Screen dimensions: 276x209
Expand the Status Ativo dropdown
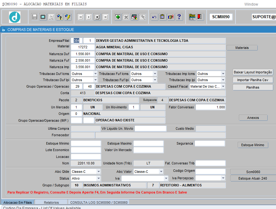pyautogui.click(x=99, y=178)
